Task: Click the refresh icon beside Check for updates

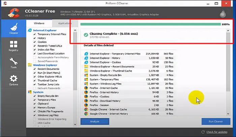Action: click(x=203, y=132)
